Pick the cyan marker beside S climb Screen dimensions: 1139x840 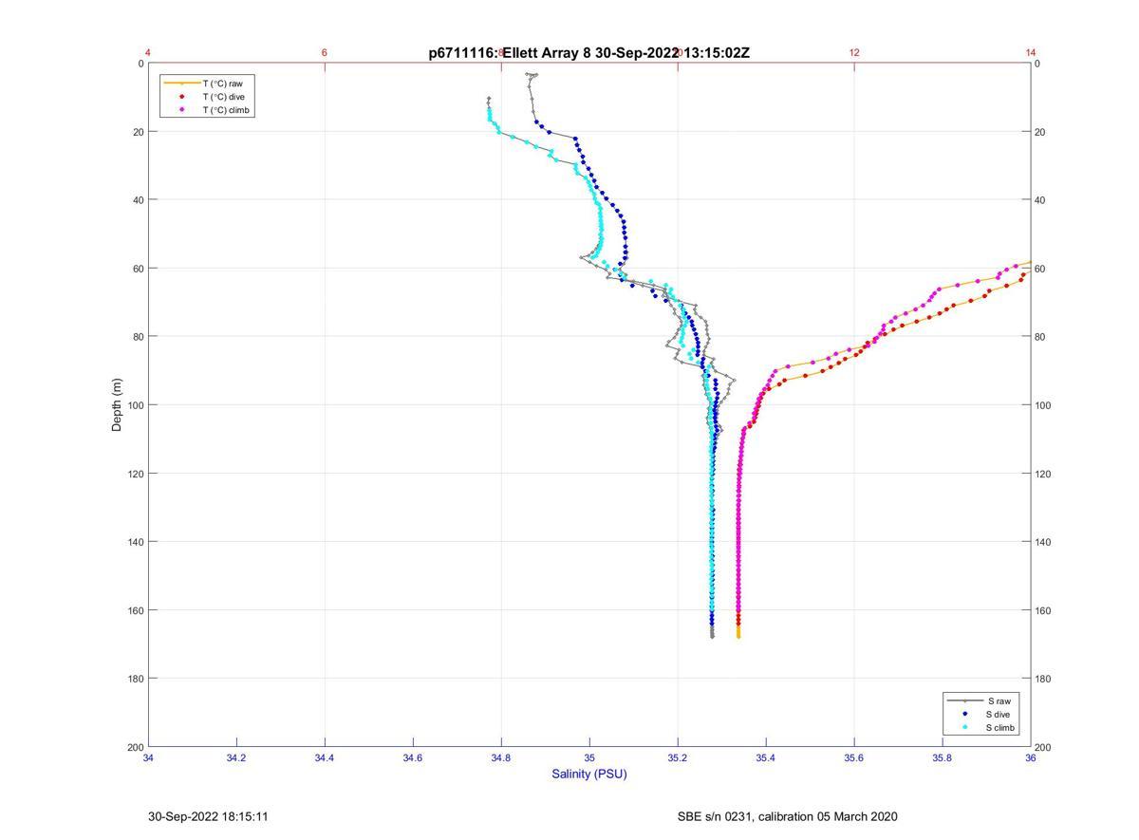click(x=964, y=727)
